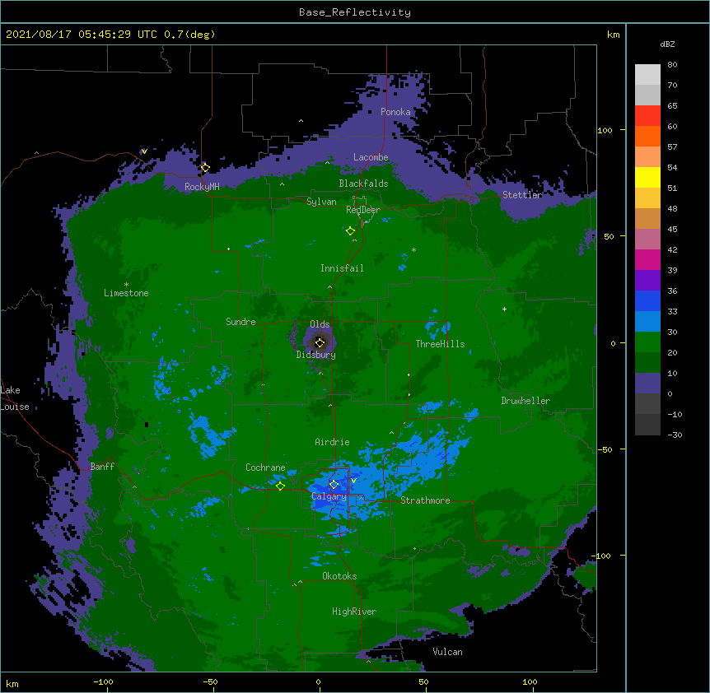The width and height of the screenshot is (710, 693).
Task: Click the Sundre label
Action: point(241,322)
